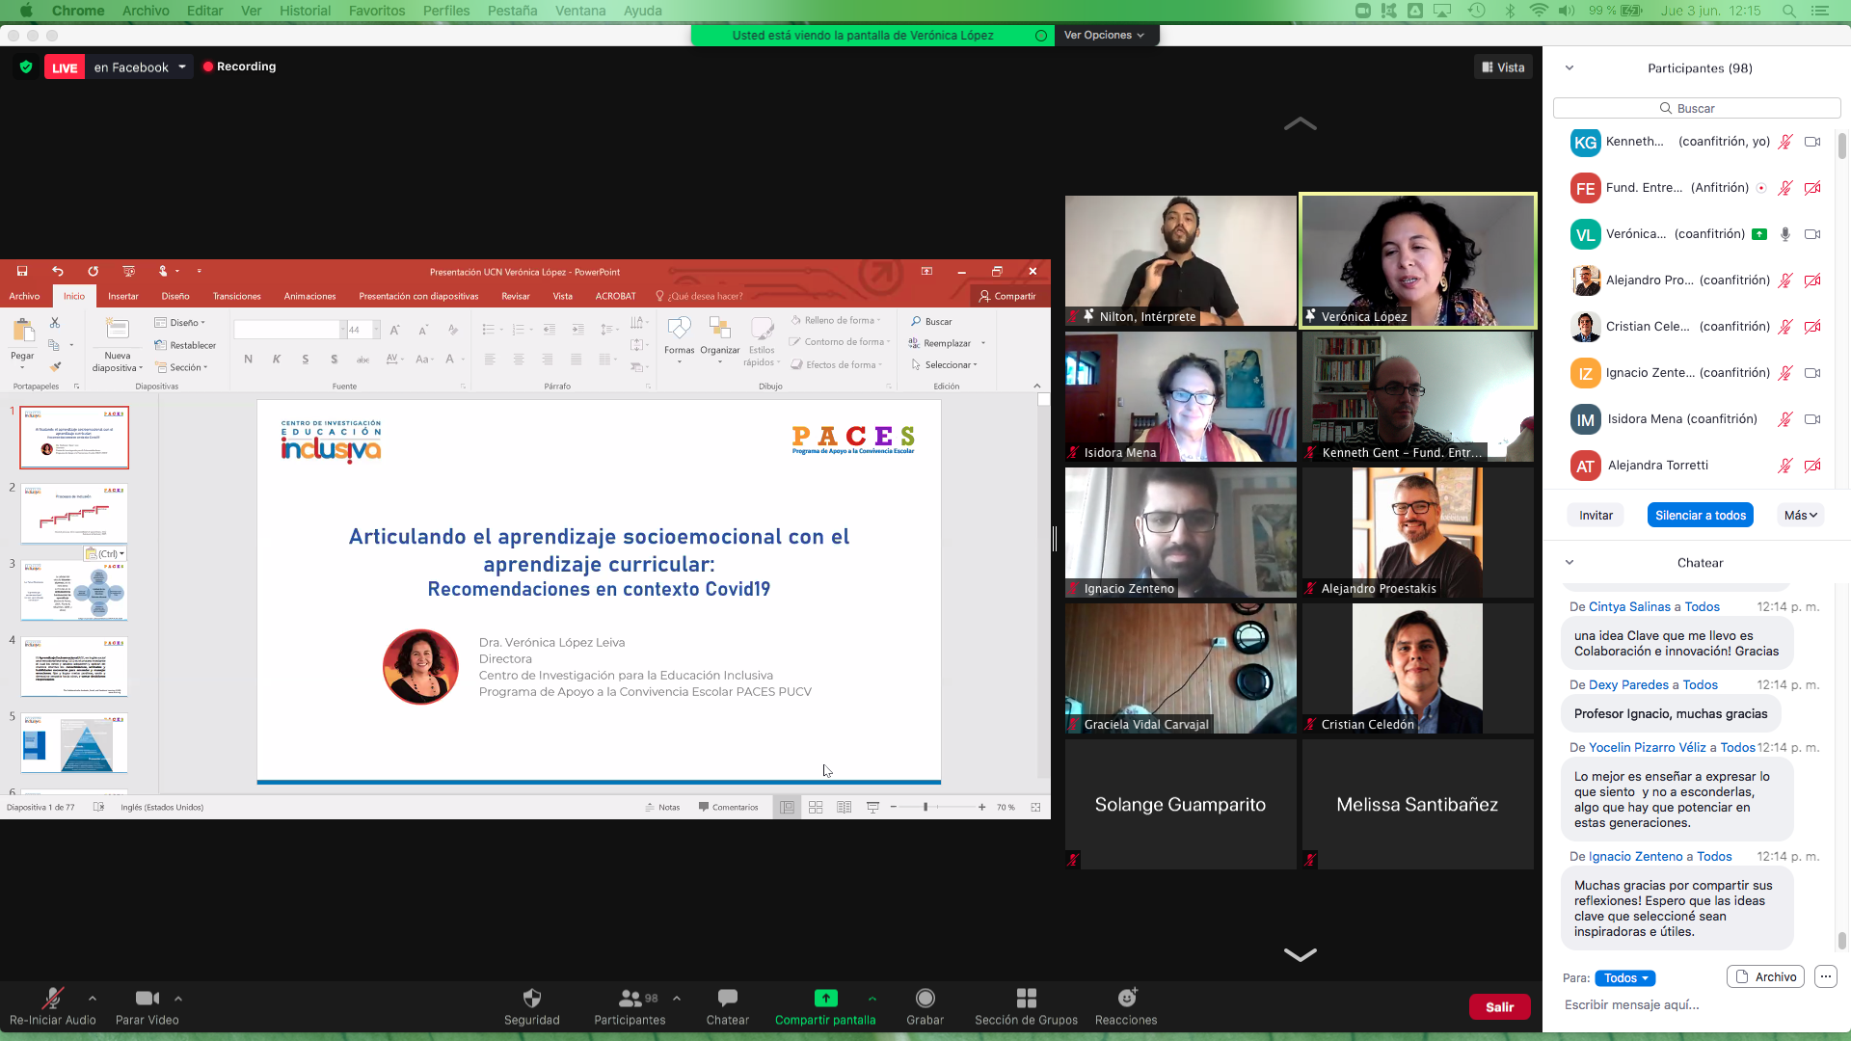Viewport: 1851px width, 1041px height.
Task: Open the Historial menu
Action: click(305, 11)
